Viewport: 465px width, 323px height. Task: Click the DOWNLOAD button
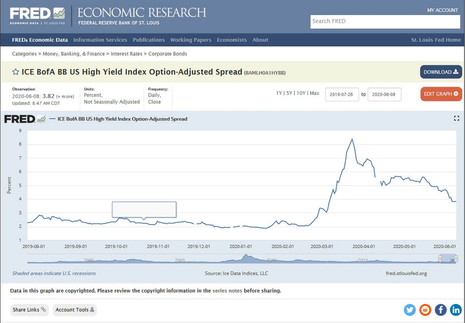(x=441, y=72)
